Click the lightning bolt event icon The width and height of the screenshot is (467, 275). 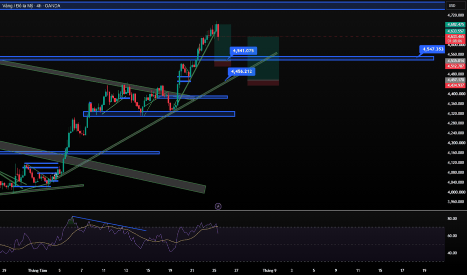point(218,206)
